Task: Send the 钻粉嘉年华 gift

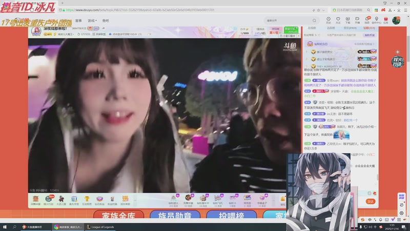Action: point(203,201)
